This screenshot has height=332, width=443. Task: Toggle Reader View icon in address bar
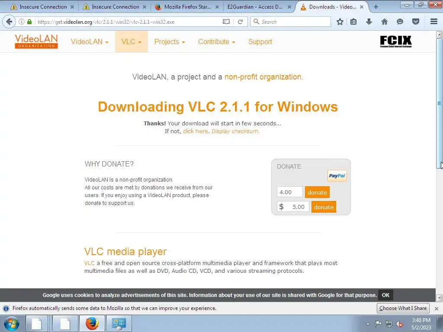pos(226,22)
